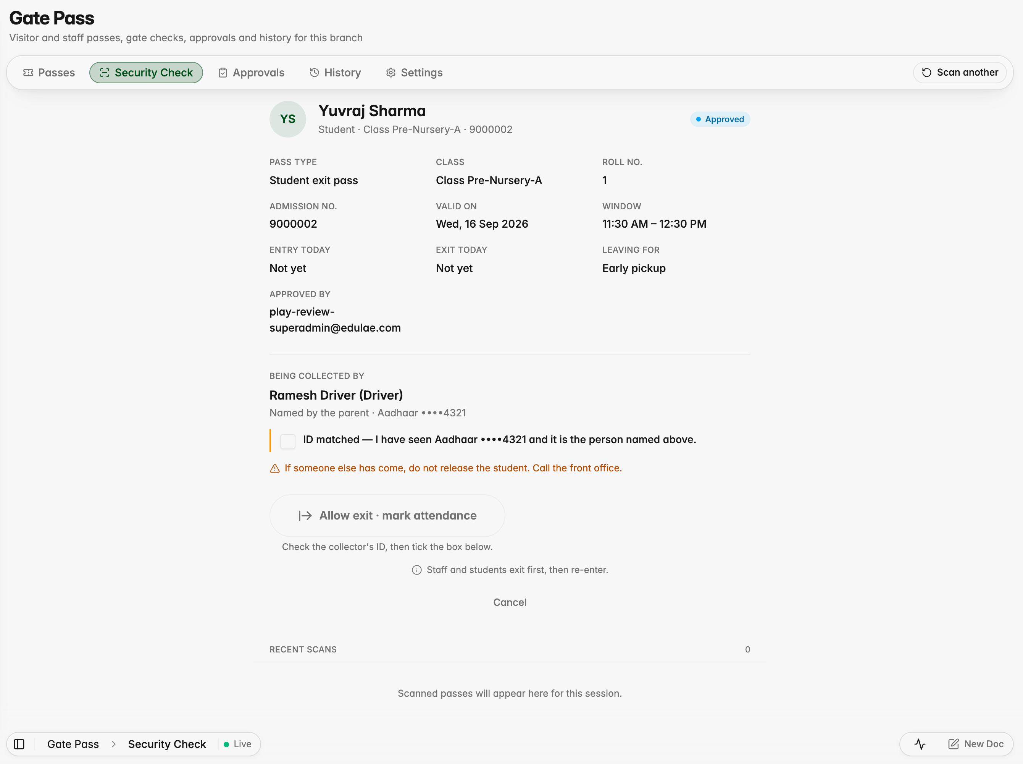Viewport: 1023px width, 764px height.
Task: Click the Settings gear icon
Action: (391, 73)
